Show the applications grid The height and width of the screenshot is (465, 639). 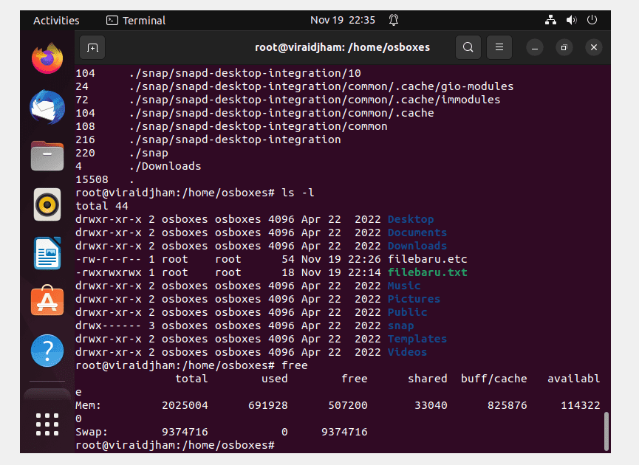click(47, 424)
